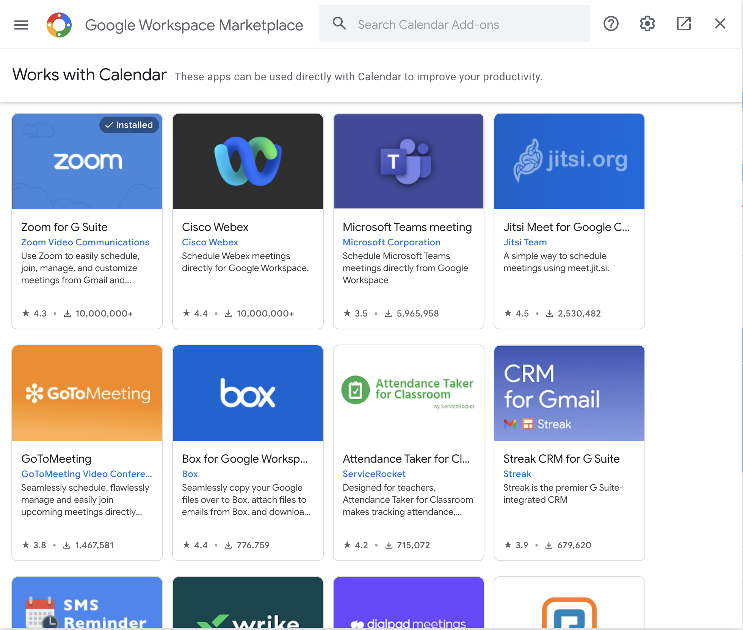Open the GoToMeeting banner thumbnail
The image size is (743, 630).
tap(87, 393)
